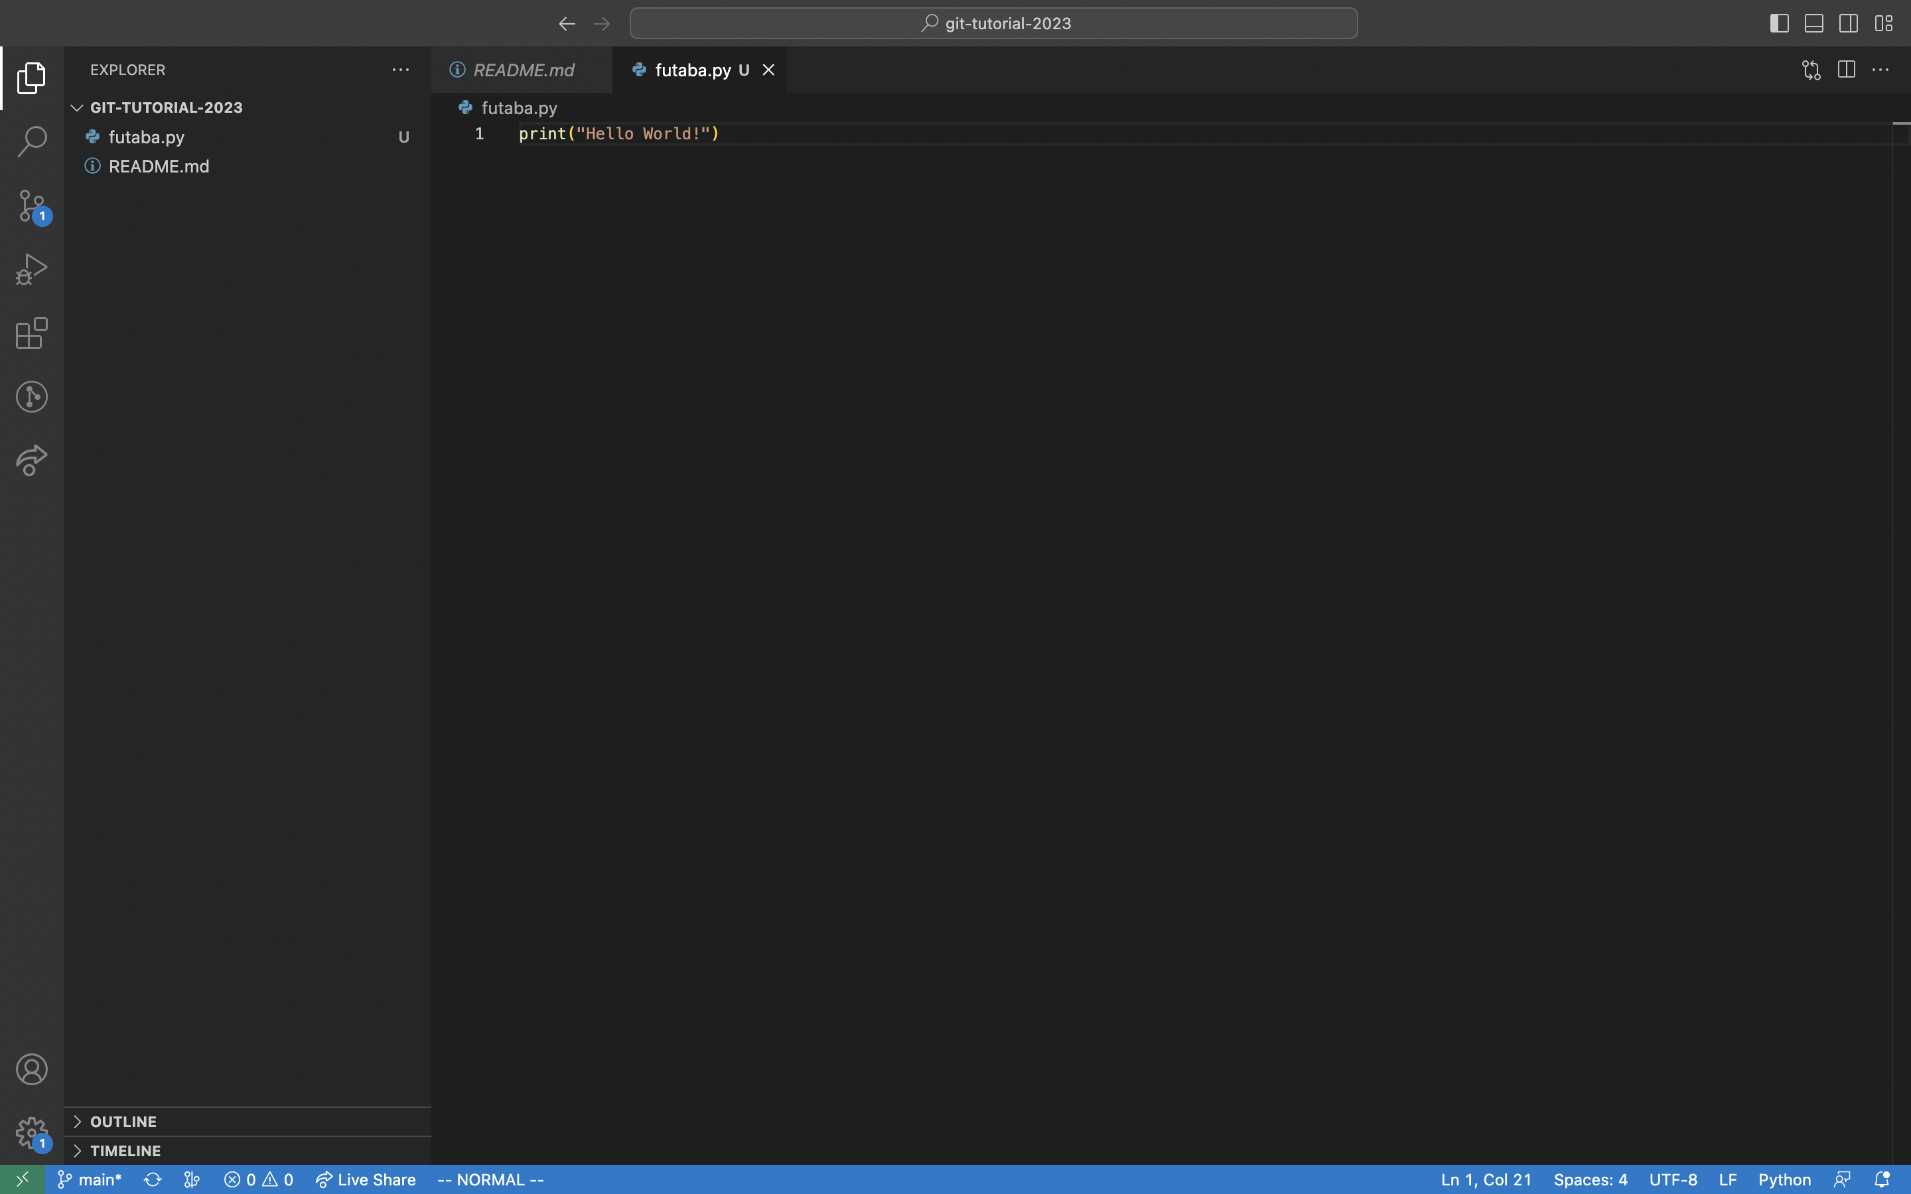1911x1194 pixels.
Task: Click the git-tutorial-2023 command center search box
Action: point(993,24)
